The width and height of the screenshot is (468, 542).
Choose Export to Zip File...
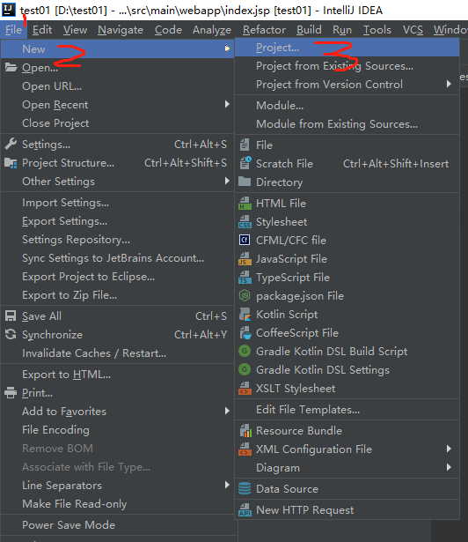click(117, 295)
